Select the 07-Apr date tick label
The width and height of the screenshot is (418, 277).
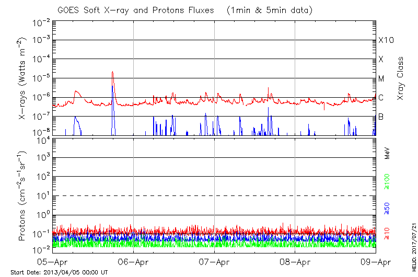(214, 262)
